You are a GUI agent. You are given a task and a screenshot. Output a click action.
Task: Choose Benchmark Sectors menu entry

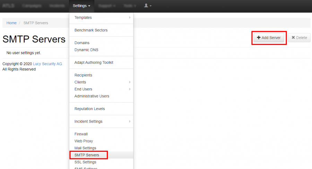coord(91,30)
